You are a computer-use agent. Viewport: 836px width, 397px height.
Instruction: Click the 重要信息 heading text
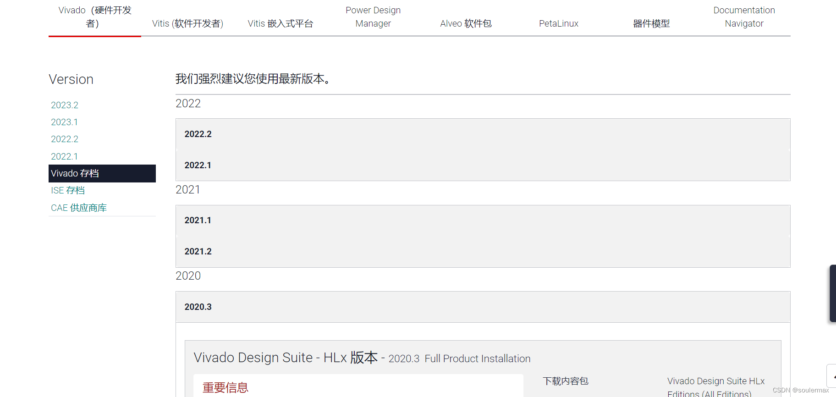click(225, 388)
